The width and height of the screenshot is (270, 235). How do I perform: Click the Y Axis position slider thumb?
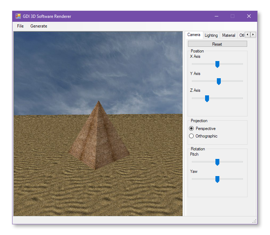coord(219,81)
